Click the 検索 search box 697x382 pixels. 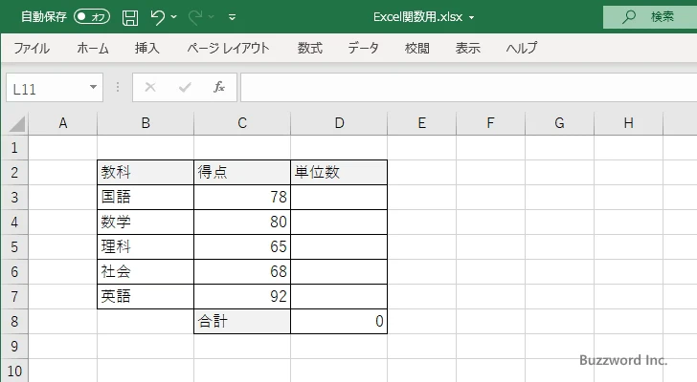click(x=650, y=17)
